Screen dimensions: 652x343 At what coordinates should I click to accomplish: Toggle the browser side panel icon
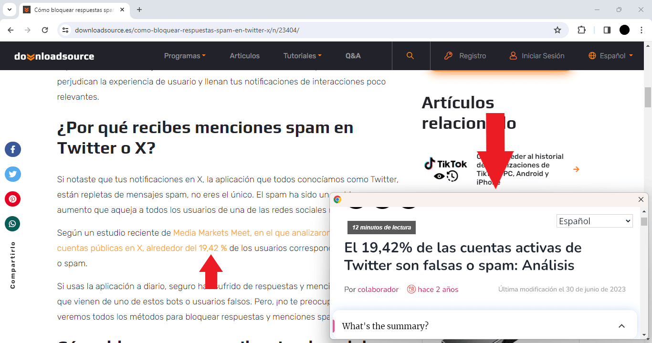[x=607, y=30]
